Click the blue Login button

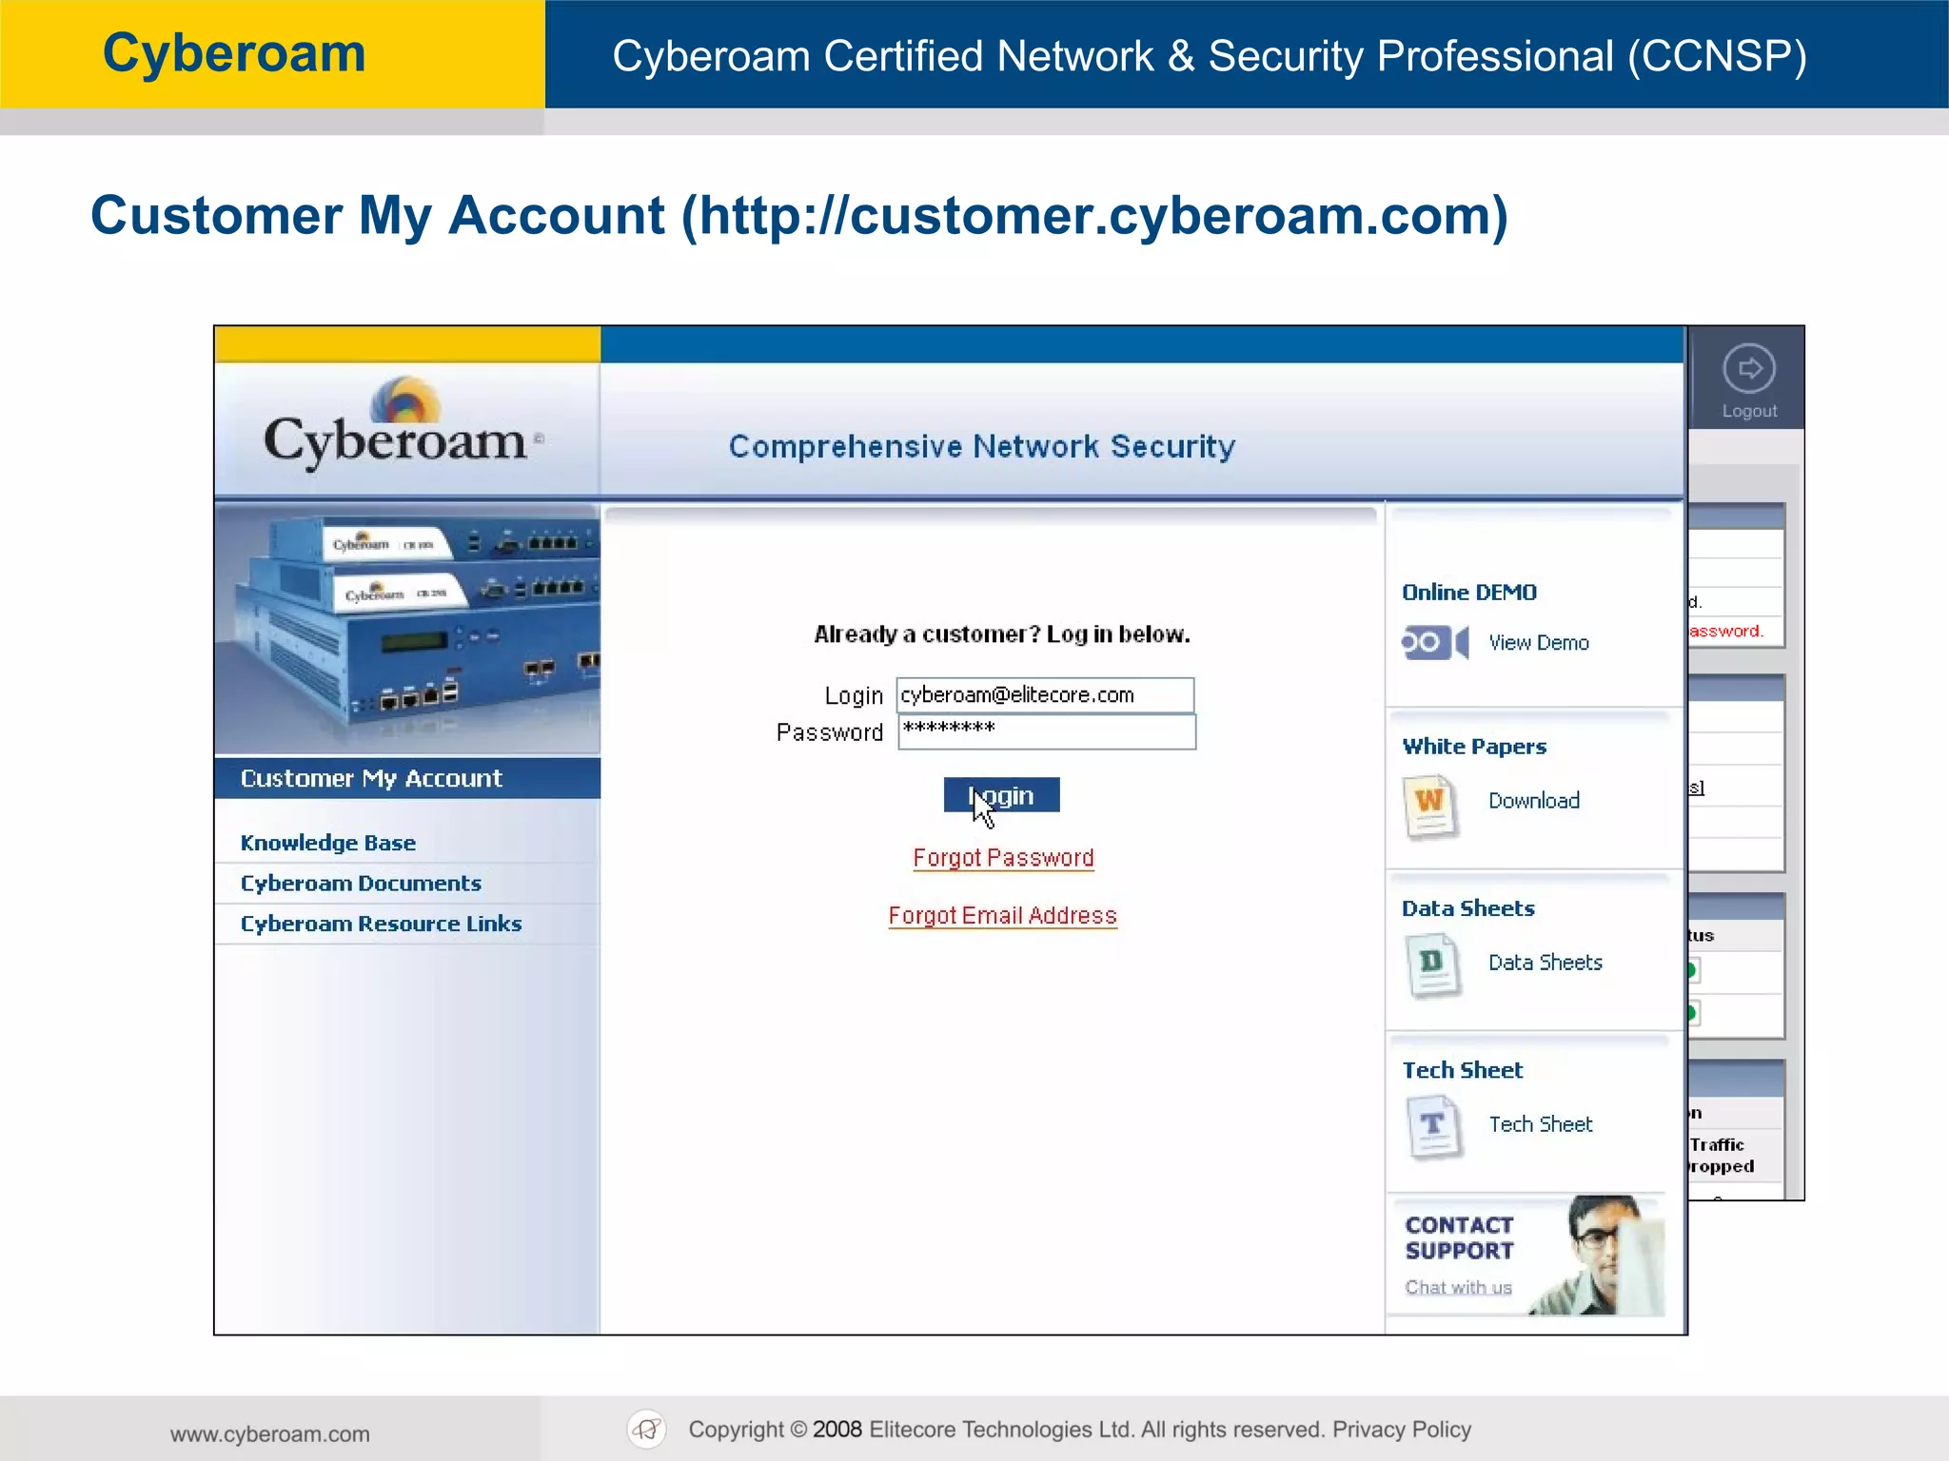[x=1002, y=795]
